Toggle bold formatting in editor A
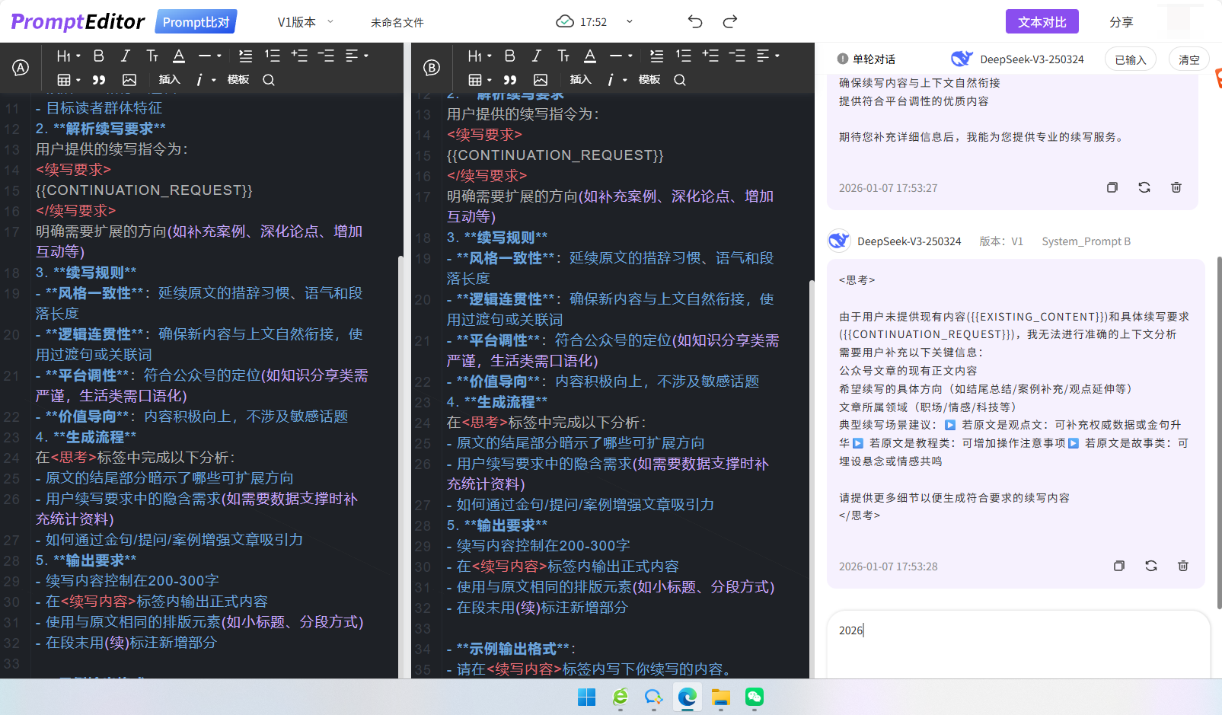Image resolution: width=1222 pixels, height=715 pixels. point(98,56)
